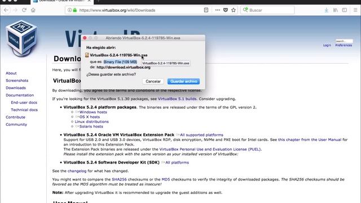Open About in the sidebar
Image resolution: width=361 pixels, height=203 pixels.
11,73
